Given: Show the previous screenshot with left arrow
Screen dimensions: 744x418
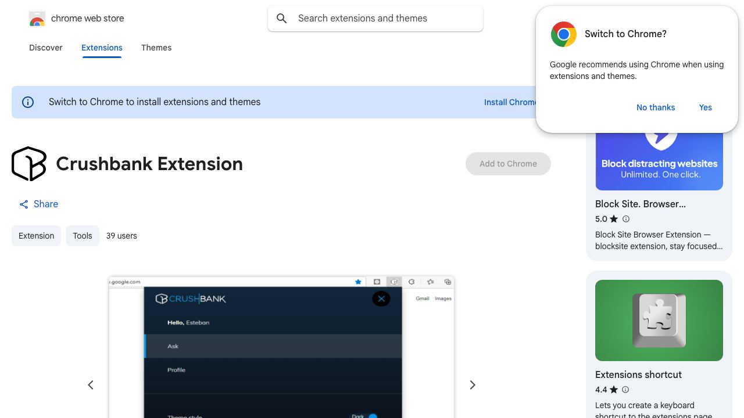Looking at the screenshot, I should pyautogui.click(x=91, y=385).
